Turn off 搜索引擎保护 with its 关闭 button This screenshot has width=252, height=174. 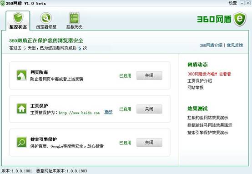tap(149, 143)
